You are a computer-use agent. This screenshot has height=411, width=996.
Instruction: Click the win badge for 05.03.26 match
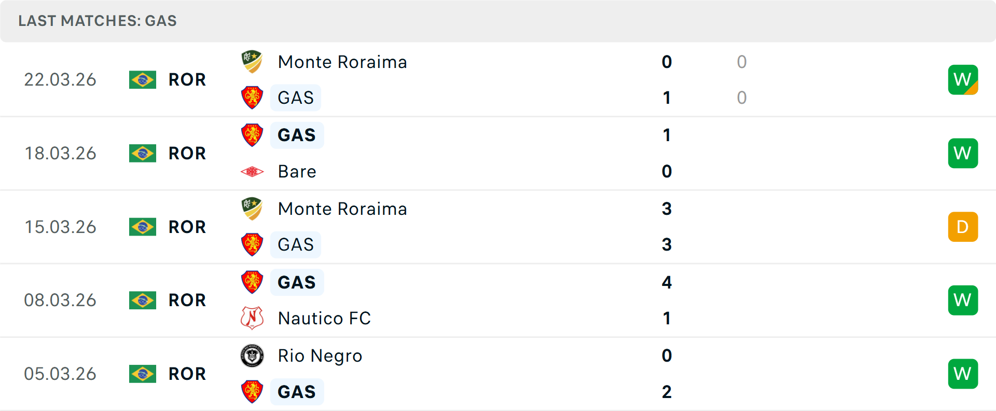pos(963,374)
